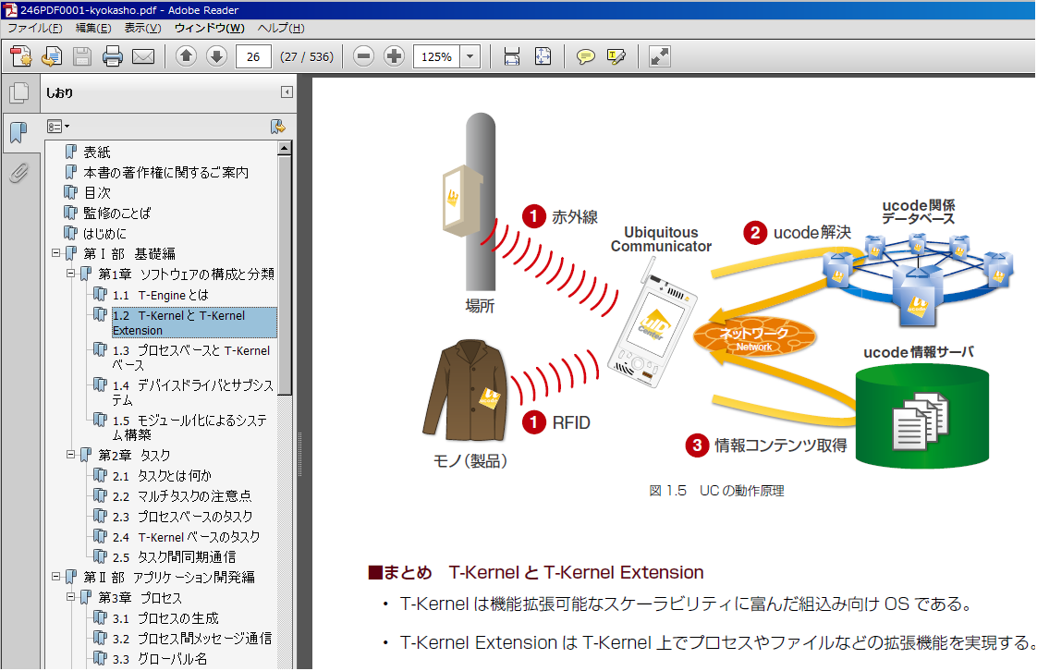Click the 125% zoom value field
The height and width of the screenshot is (671, 1037).
point(437,57)
